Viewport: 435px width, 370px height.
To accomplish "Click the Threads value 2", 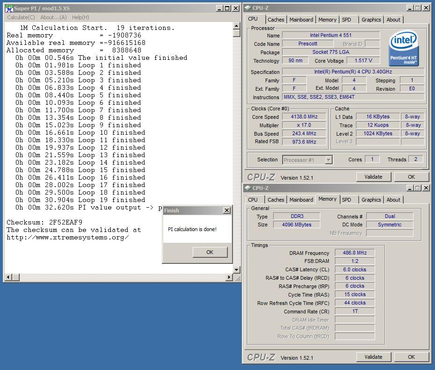I will [415, 159].
